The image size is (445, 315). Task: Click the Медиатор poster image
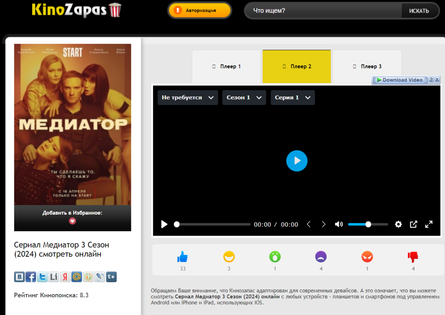coord(73,124)
